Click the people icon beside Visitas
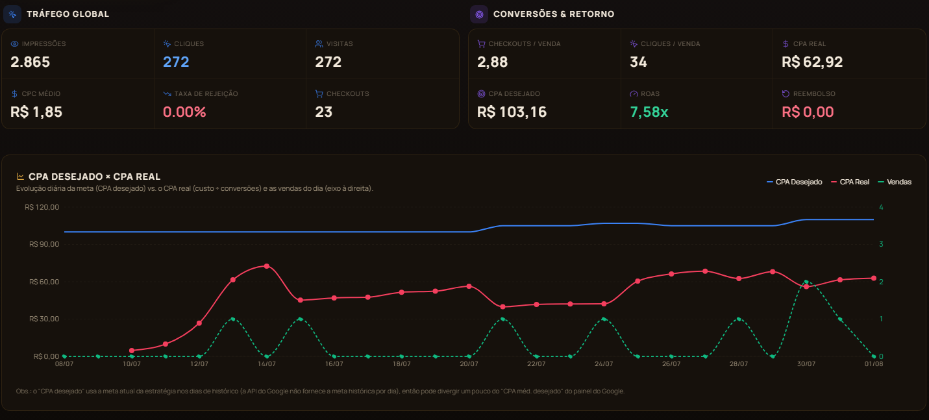Screen dimensions: 929x420 tap(319, 44)
